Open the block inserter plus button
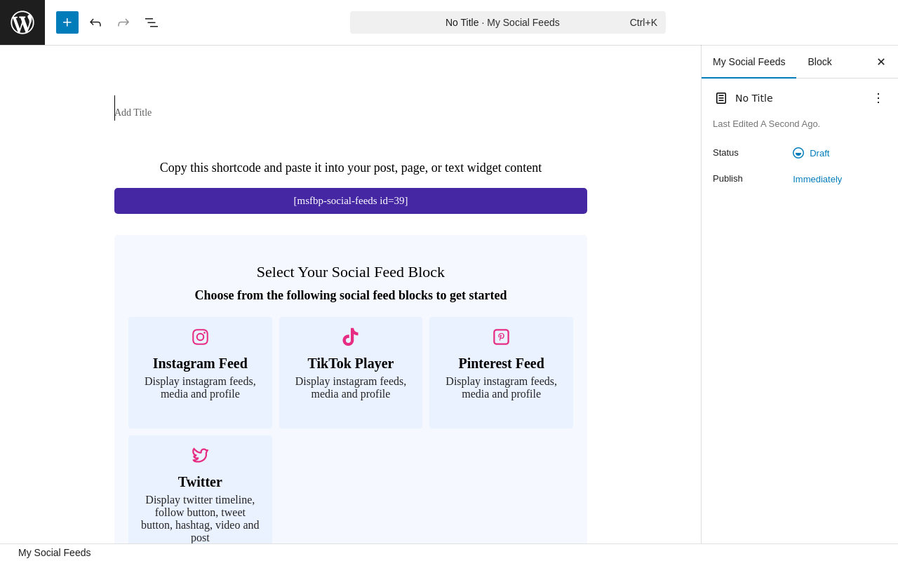 coord(67,22)
